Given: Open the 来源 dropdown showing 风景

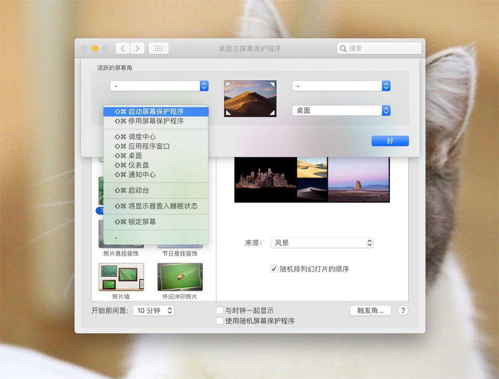Looking at the screenshot, I should point(322,243).
